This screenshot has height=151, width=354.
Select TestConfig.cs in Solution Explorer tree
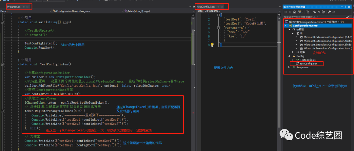[x=308, y=59]
